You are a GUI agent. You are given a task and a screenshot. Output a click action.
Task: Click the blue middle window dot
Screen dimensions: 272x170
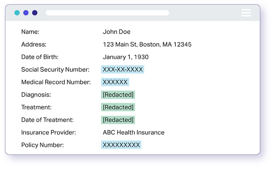tap(26, 13)
